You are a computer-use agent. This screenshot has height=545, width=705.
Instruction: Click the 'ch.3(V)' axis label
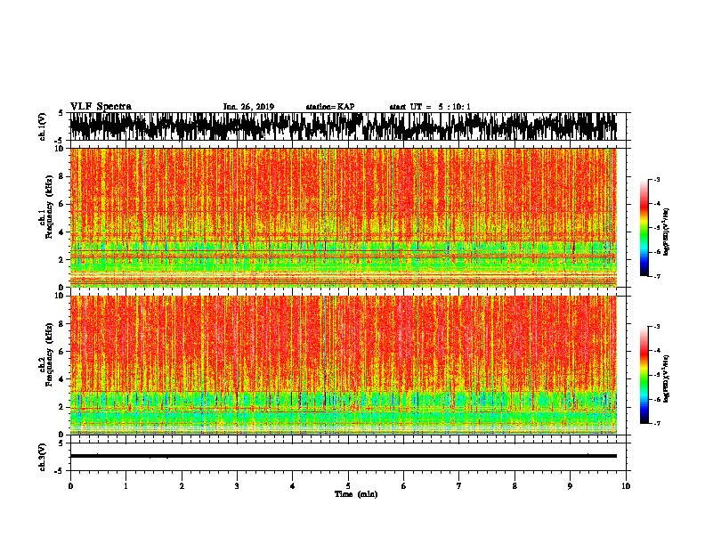[x=43, y=457]
